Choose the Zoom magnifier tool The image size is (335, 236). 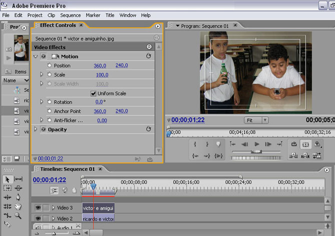19,215
